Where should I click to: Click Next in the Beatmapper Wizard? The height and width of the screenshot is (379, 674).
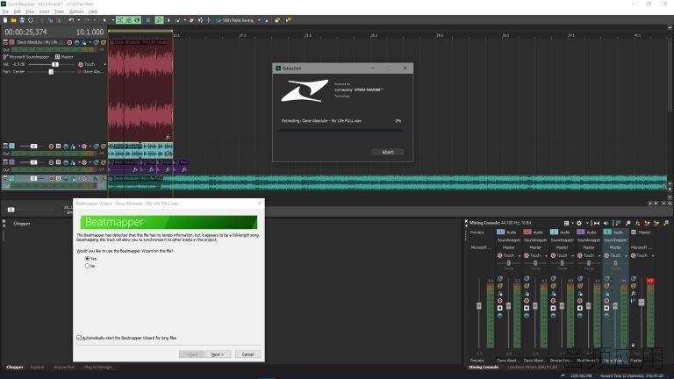click(x=218, y=354)
